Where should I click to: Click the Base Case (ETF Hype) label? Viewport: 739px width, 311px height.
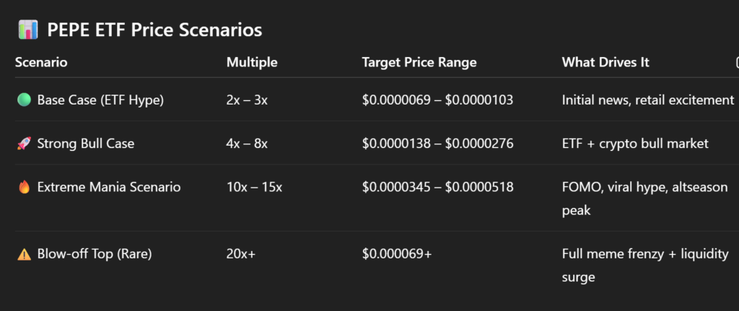click(x=100, y=100)
